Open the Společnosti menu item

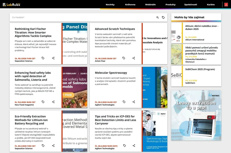pos(191,5)
